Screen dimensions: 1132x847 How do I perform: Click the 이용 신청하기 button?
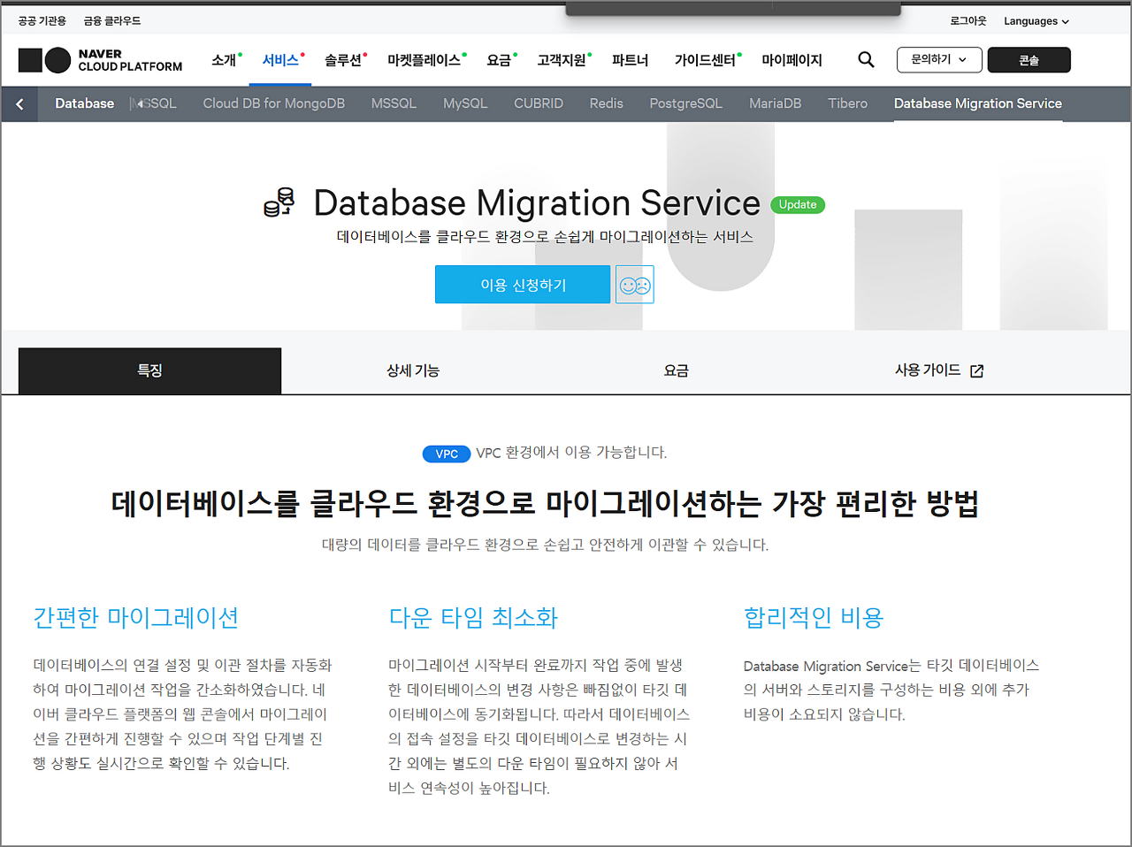pos(523,285)
